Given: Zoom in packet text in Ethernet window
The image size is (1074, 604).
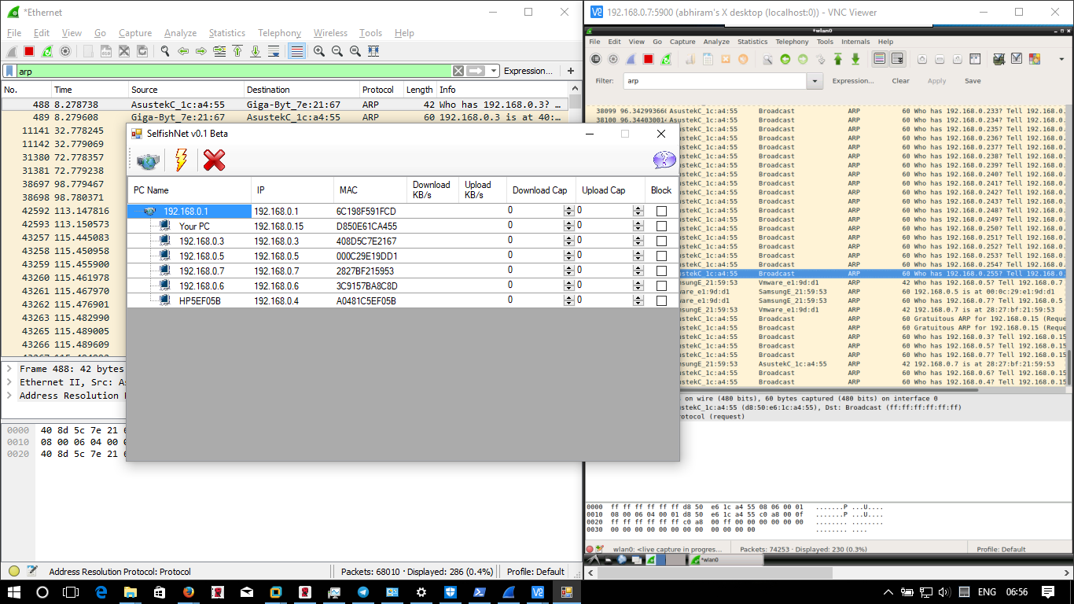Looking at the screenshot, I should (x=319, y=51).
